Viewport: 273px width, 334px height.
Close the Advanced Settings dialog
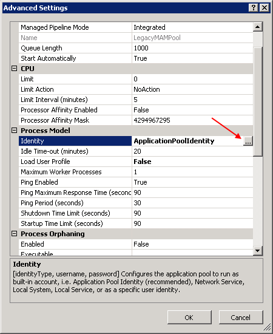[x=265, y=8]
